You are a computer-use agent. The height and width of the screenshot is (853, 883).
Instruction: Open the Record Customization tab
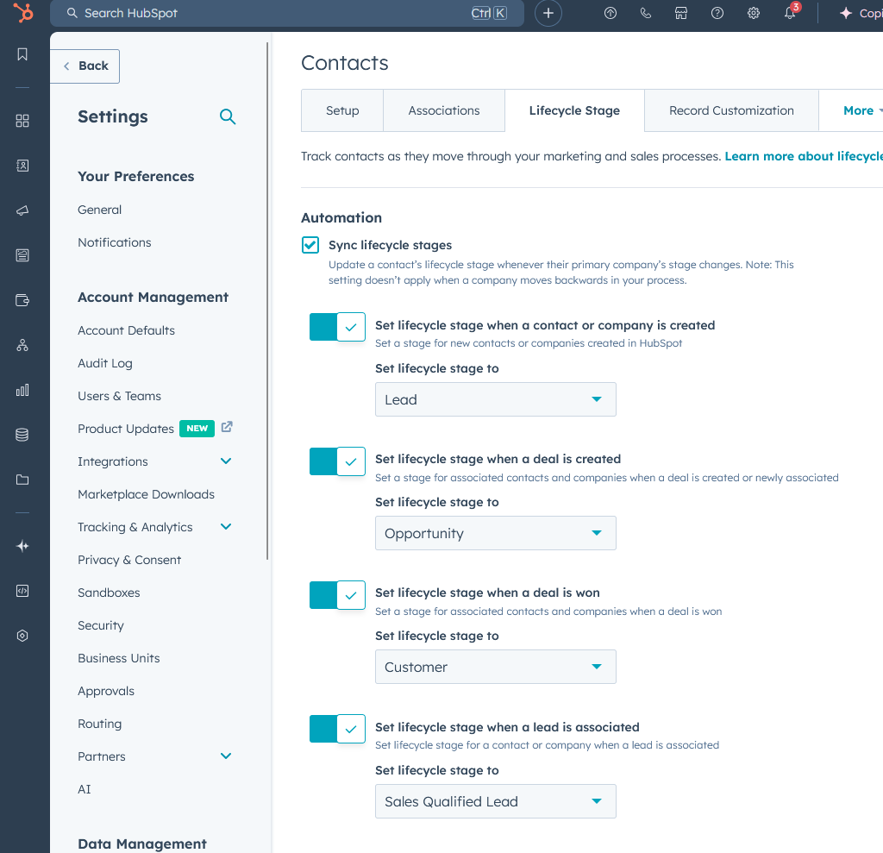(x=730, y=110)
